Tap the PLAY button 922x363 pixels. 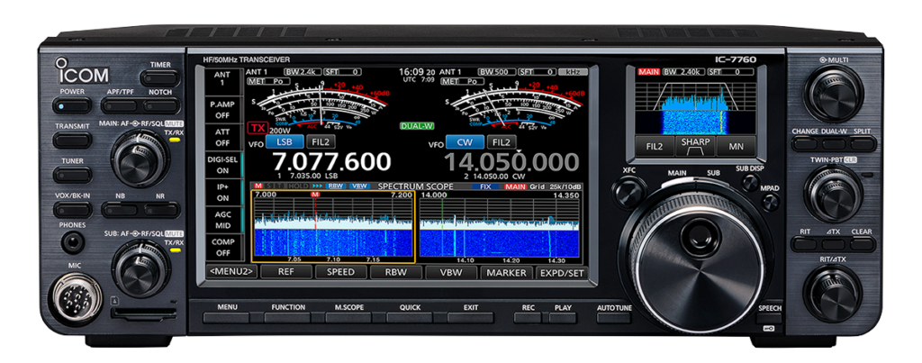tap(563, 318)
